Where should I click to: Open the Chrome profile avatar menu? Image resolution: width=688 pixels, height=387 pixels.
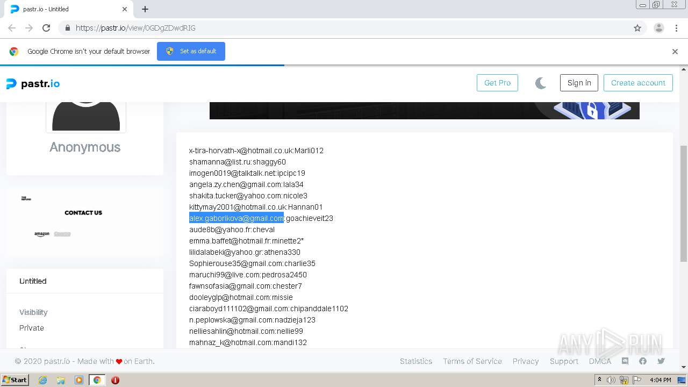658,28
